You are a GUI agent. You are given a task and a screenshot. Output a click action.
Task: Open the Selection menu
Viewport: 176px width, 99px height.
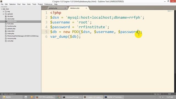pos(12,4)
